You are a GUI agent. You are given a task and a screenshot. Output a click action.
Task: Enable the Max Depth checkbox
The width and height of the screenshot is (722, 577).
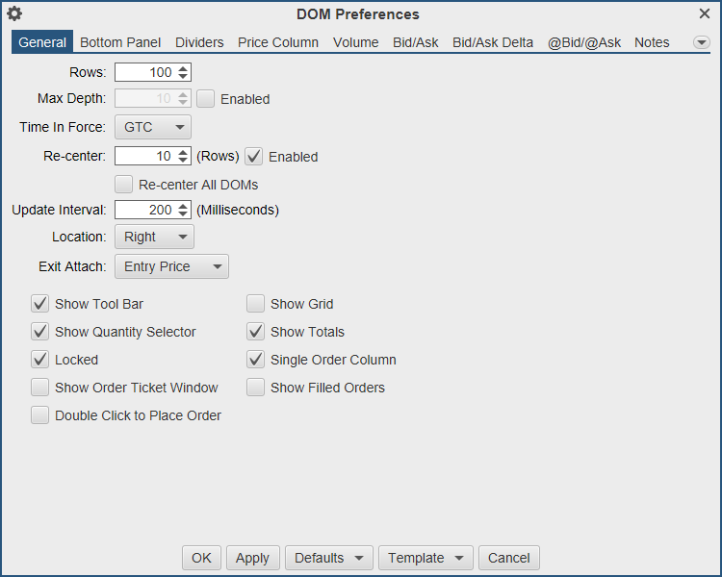(205, 98)
